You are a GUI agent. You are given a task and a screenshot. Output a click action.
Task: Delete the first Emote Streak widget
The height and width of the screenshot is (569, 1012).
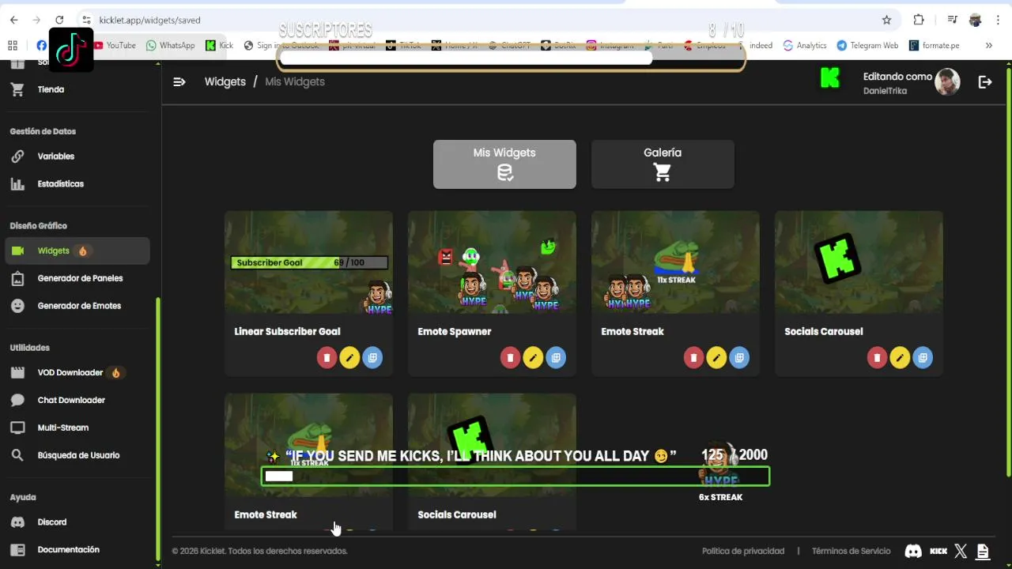[693, 358]
